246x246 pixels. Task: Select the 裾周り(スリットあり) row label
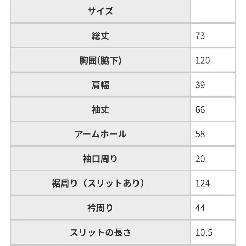(x=98, y=183)
